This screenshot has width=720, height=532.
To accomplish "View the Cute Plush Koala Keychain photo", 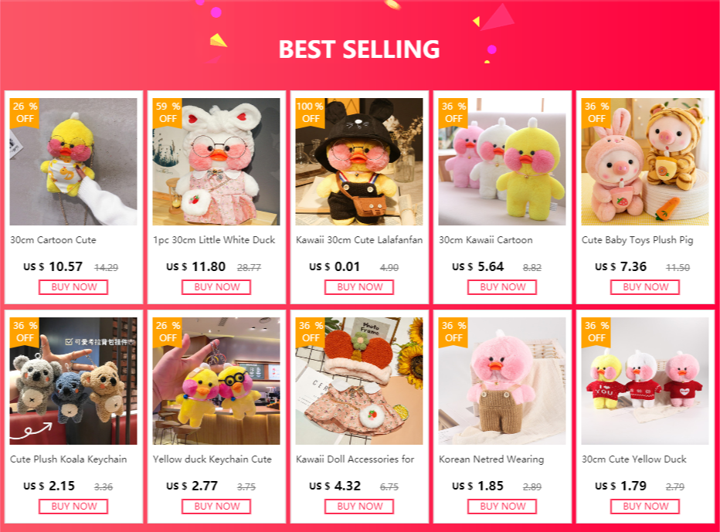I will (x=73, y=381).
